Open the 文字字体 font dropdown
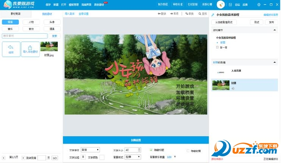This screenshot has height=163, width=281. (x=91, y=150)
